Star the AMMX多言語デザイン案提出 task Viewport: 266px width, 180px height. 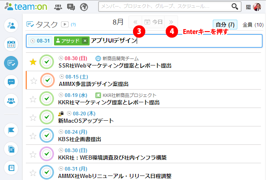pyautogui.click(x=34, y=81)
